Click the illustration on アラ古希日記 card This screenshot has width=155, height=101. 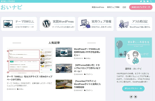[123, 24]
